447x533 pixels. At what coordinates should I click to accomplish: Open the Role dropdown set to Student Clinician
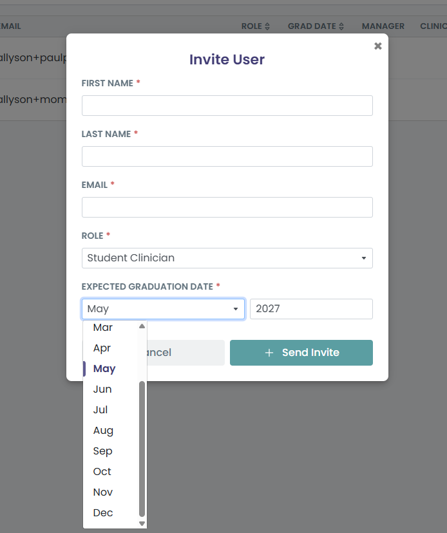tap(227, 258)
